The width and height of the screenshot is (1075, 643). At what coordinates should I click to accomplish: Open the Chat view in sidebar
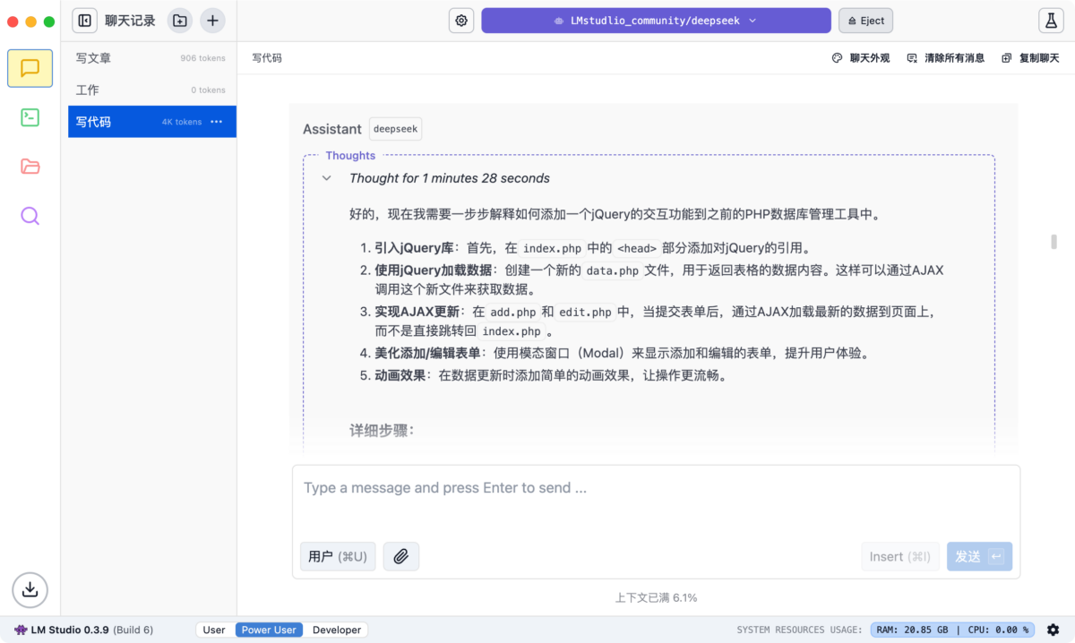point(30,68)
